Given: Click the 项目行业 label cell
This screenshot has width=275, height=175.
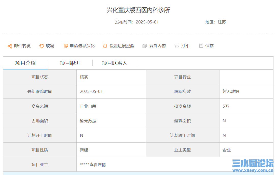Looking at the screenshot, I should [x=183, y=77].
